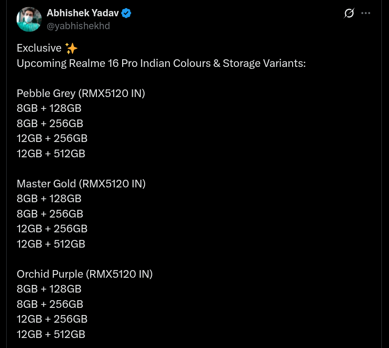Click the sparkle emoji after Exclusive
Screen dimensions: 389x348
(71, 48)
